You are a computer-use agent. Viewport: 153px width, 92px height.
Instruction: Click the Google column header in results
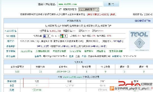coord(69,81)
